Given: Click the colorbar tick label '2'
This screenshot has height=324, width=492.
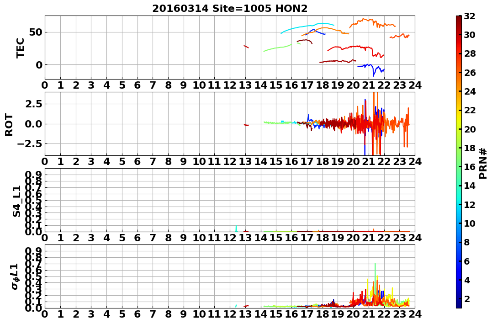Looking at the screenshot, I should pyautogui.click(x=467, y=298).
